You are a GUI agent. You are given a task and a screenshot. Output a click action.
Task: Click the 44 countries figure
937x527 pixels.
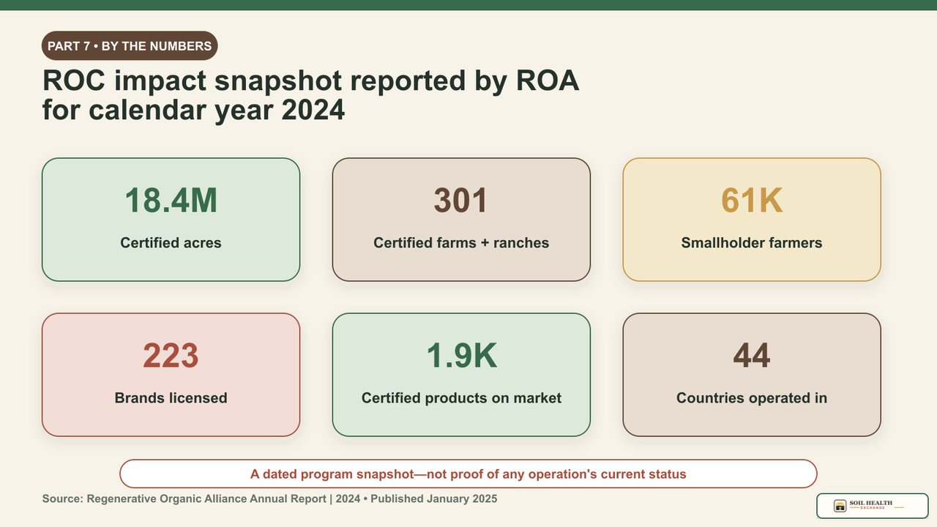[x=752, y=356]
